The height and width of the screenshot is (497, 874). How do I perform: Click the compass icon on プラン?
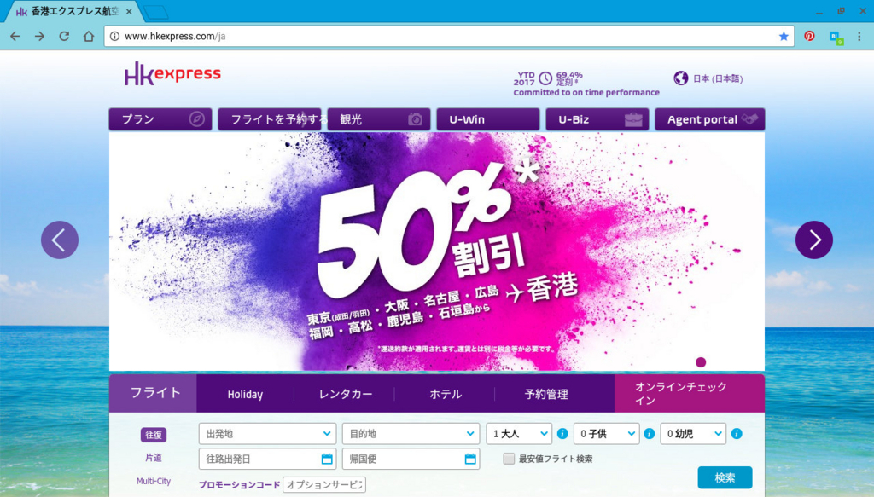click(197, 119)
